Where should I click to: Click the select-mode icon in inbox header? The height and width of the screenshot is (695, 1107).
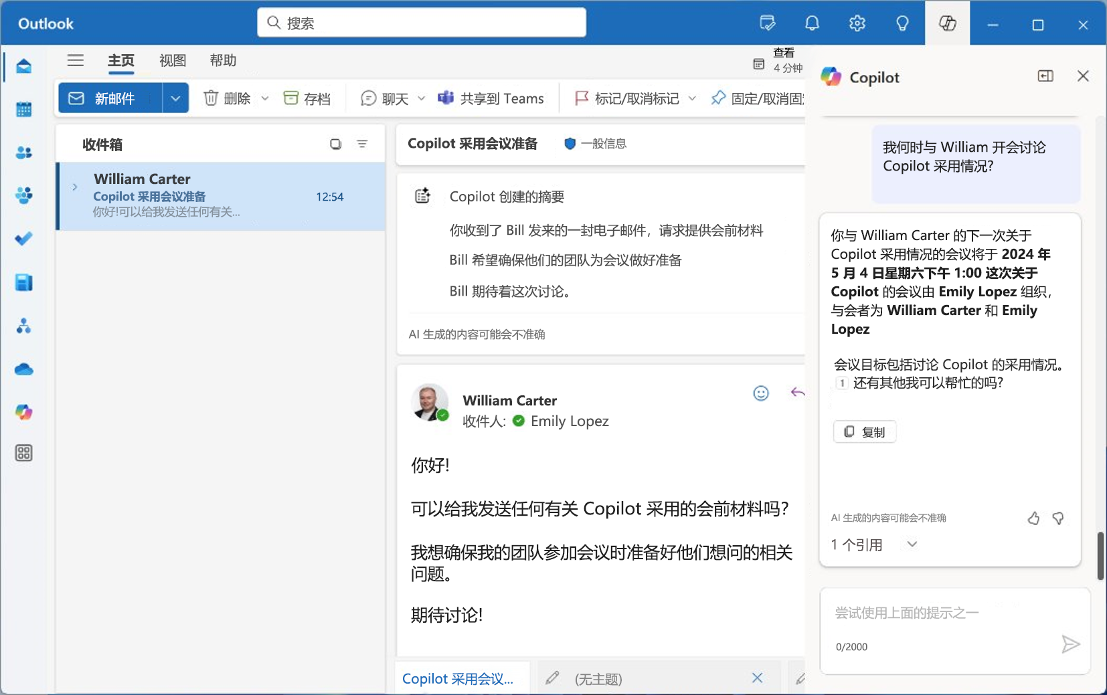(336, 144)
